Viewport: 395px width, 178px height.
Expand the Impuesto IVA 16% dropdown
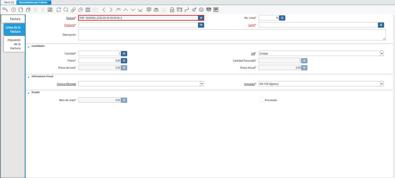click(382, 84)
